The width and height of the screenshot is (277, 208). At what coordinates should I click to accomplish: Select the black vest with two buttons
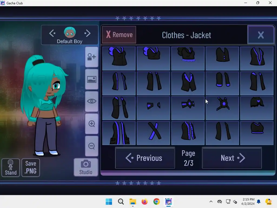tap(222, 58)
